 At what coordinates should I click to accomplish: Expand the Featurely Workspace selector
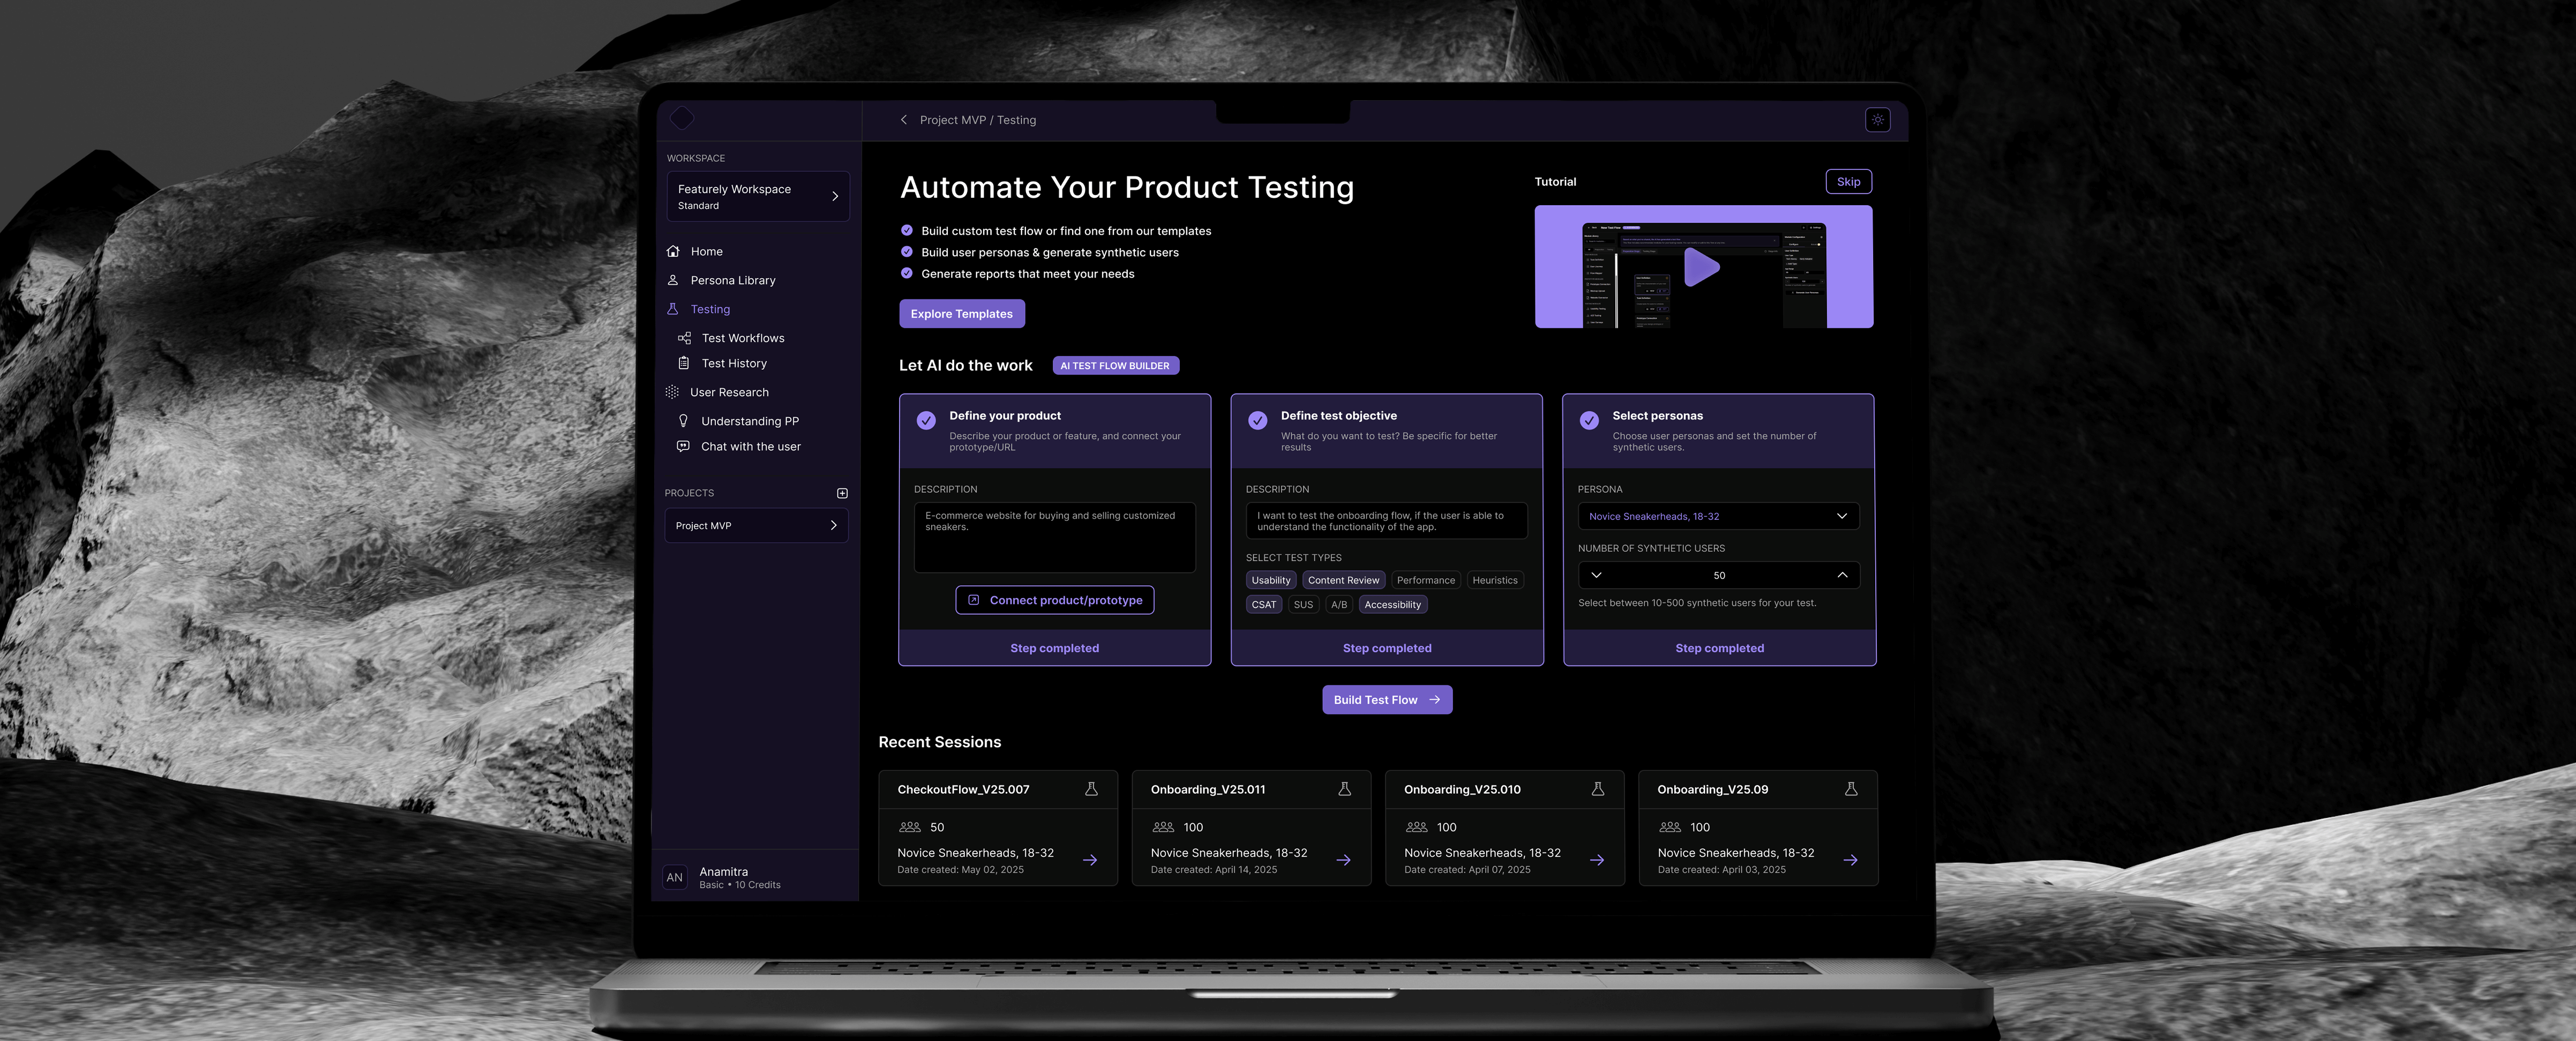coord(757,196)
